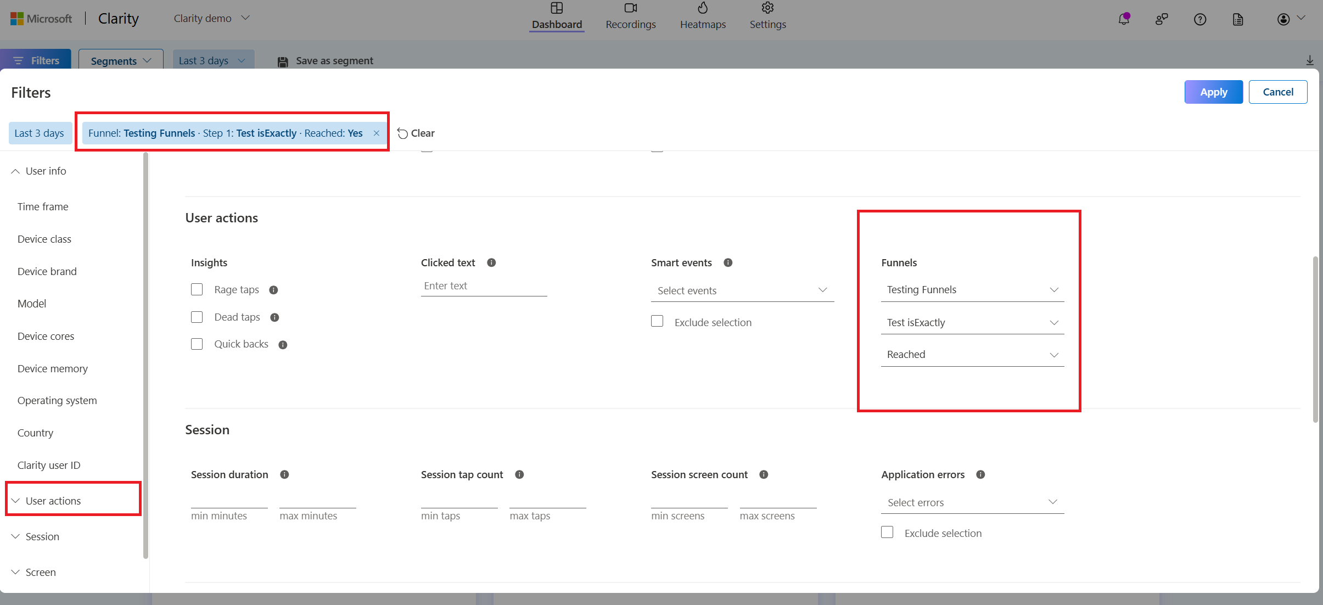
Task: Expand the Testing Funnels dropdown
Action: (x=971, y=289)
